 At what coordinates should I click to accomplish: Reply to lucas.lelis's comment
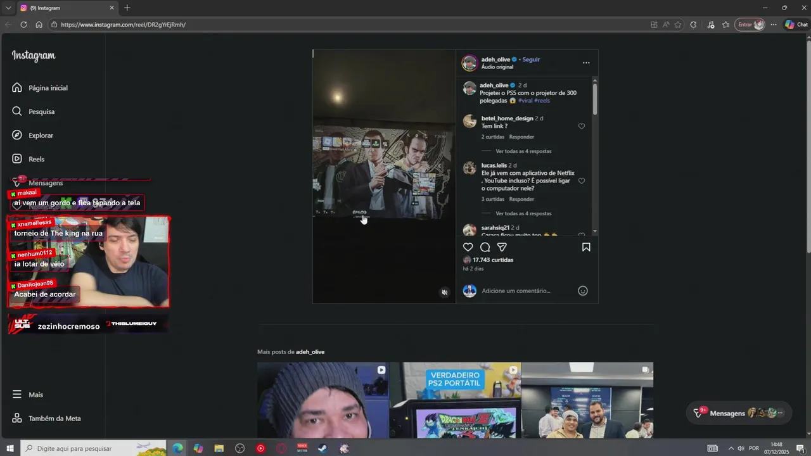click(521, 199)
